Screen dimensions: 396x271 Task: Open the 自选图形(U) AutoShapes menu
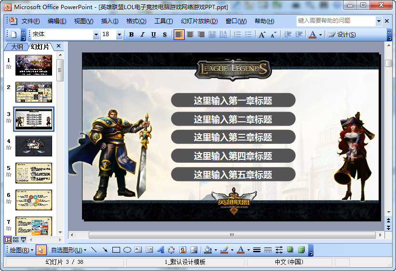tap(68, 250)
